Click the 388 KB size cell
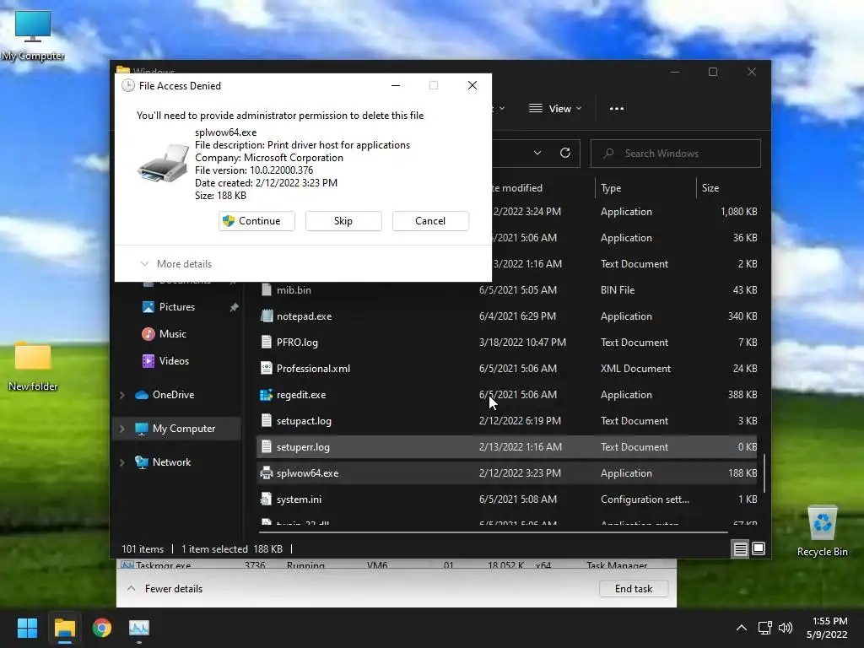Screen dimensions: 864x648 (x=742, y=395)
